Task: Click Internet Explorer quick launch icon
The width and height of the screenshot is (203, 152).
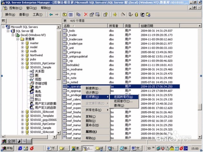Action: point(20,148)
